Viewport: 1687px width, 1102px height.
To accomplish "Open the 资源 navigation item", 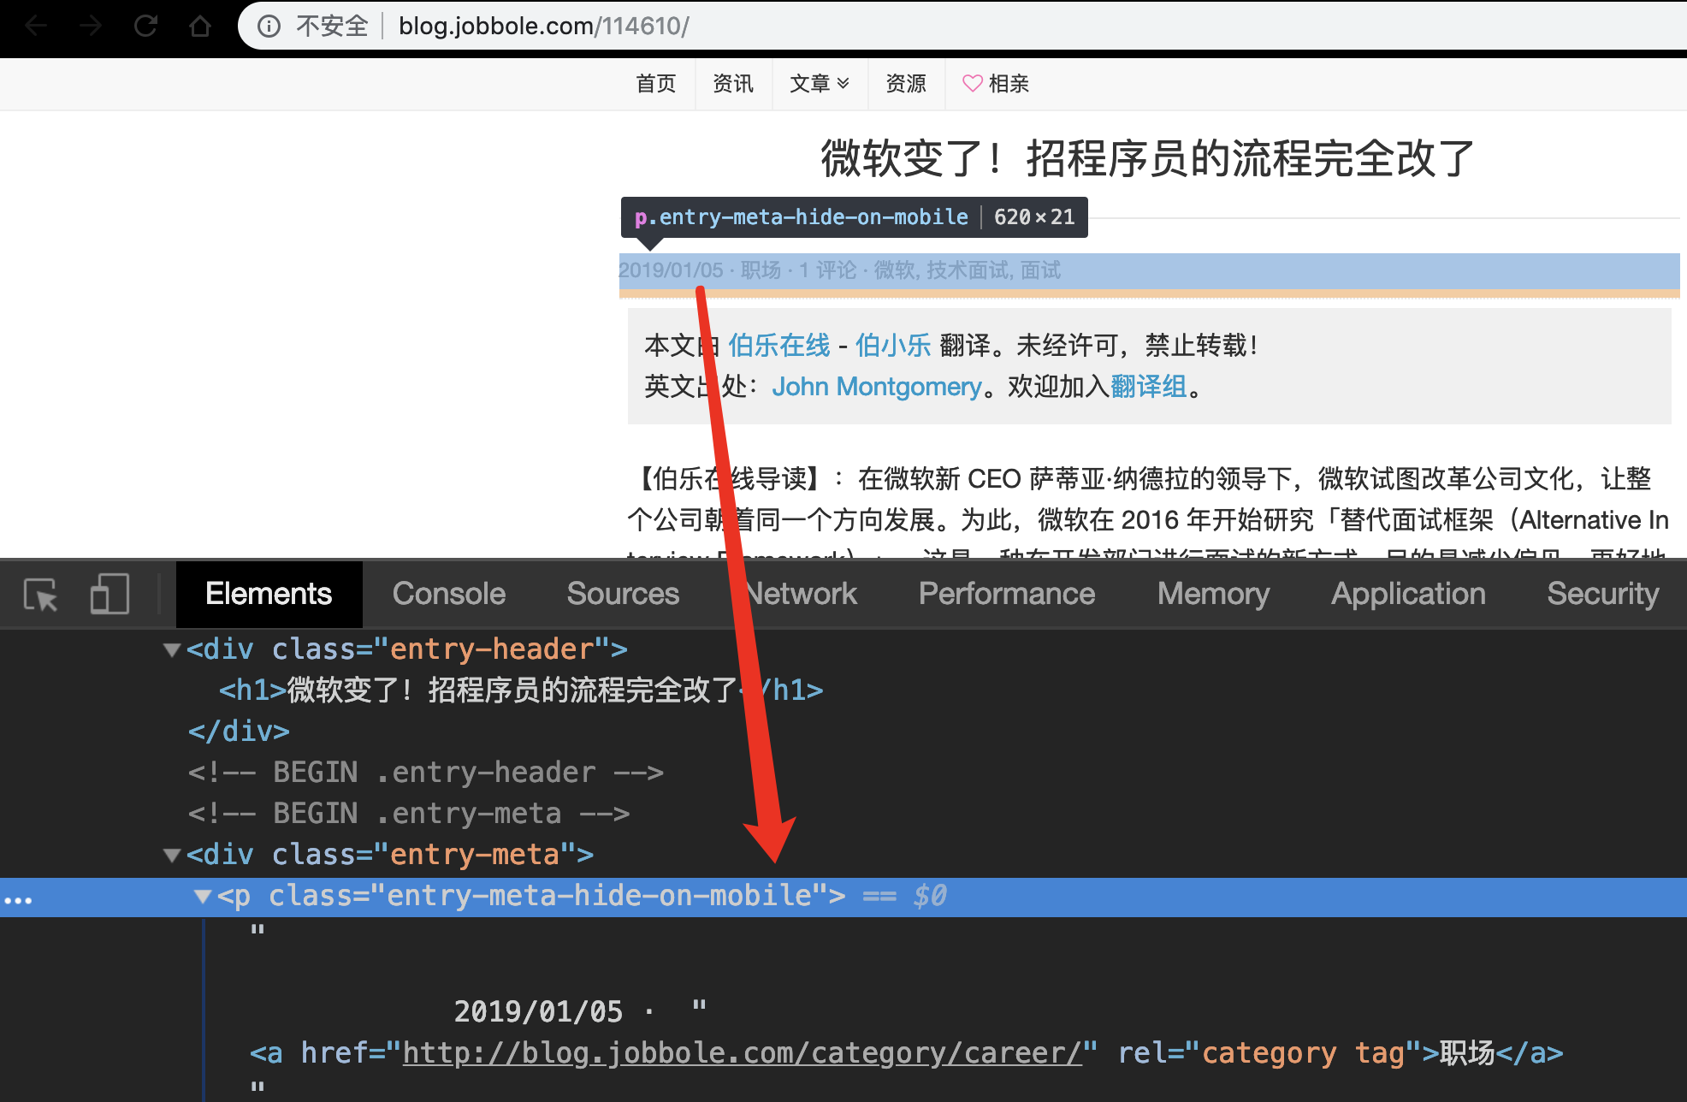I will [x=905, y=83].
